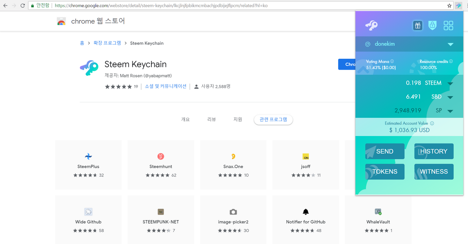The height and width of the screenshot is (244, 468).
Task: Open the TOKENS button
Action: click(385, 171)
